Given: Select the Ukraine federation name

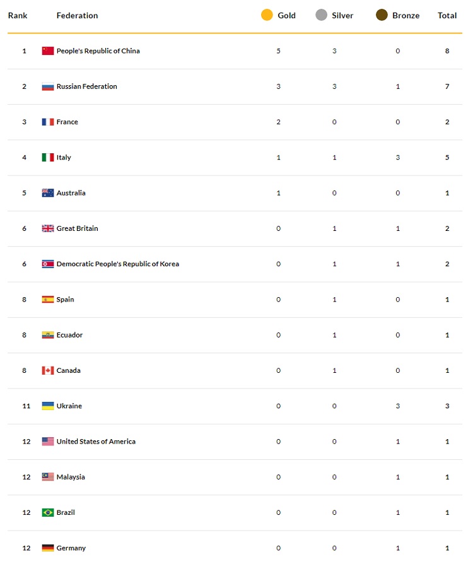Looking at the screenshot, I should [x=69, y=406].
